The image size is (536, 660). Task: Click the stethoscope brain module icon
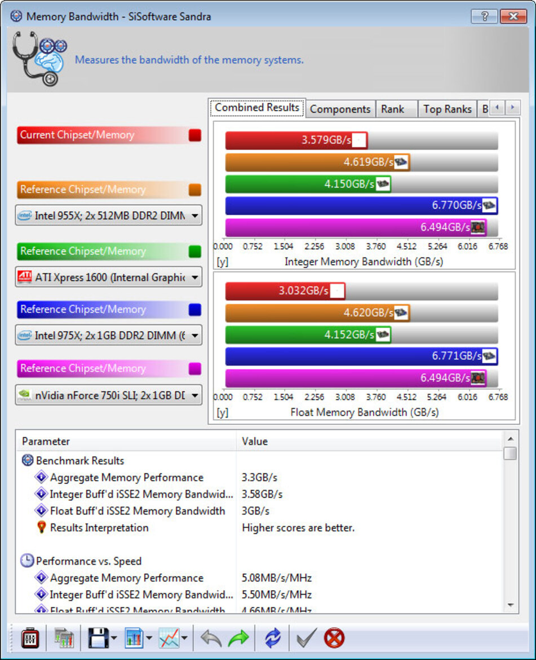coord(39,59)
